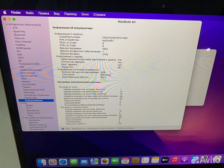Click the computer icon in the path bar
Image resolution: width=224 pixels, height=168 pixels.
coord(63,129)
